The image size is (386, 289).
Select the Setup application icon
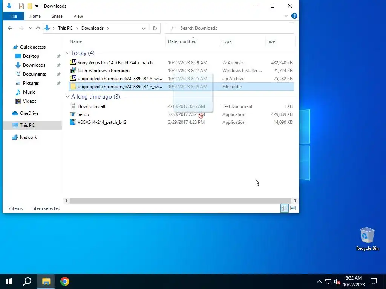[x=73, y=114]
